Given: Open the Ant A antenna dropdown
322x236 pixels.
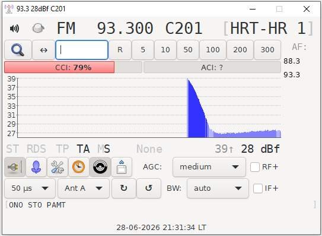Looking at the screenshot, I should [84, 188].
